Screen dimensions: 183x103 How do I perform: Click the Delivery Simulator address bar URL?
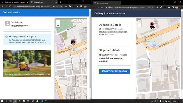pyautogui.click(x=128, y=7)
